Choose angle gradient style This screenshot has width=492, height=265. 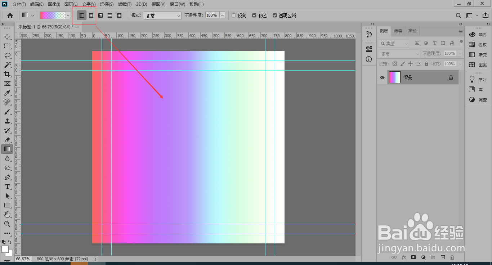pos(100,15)
